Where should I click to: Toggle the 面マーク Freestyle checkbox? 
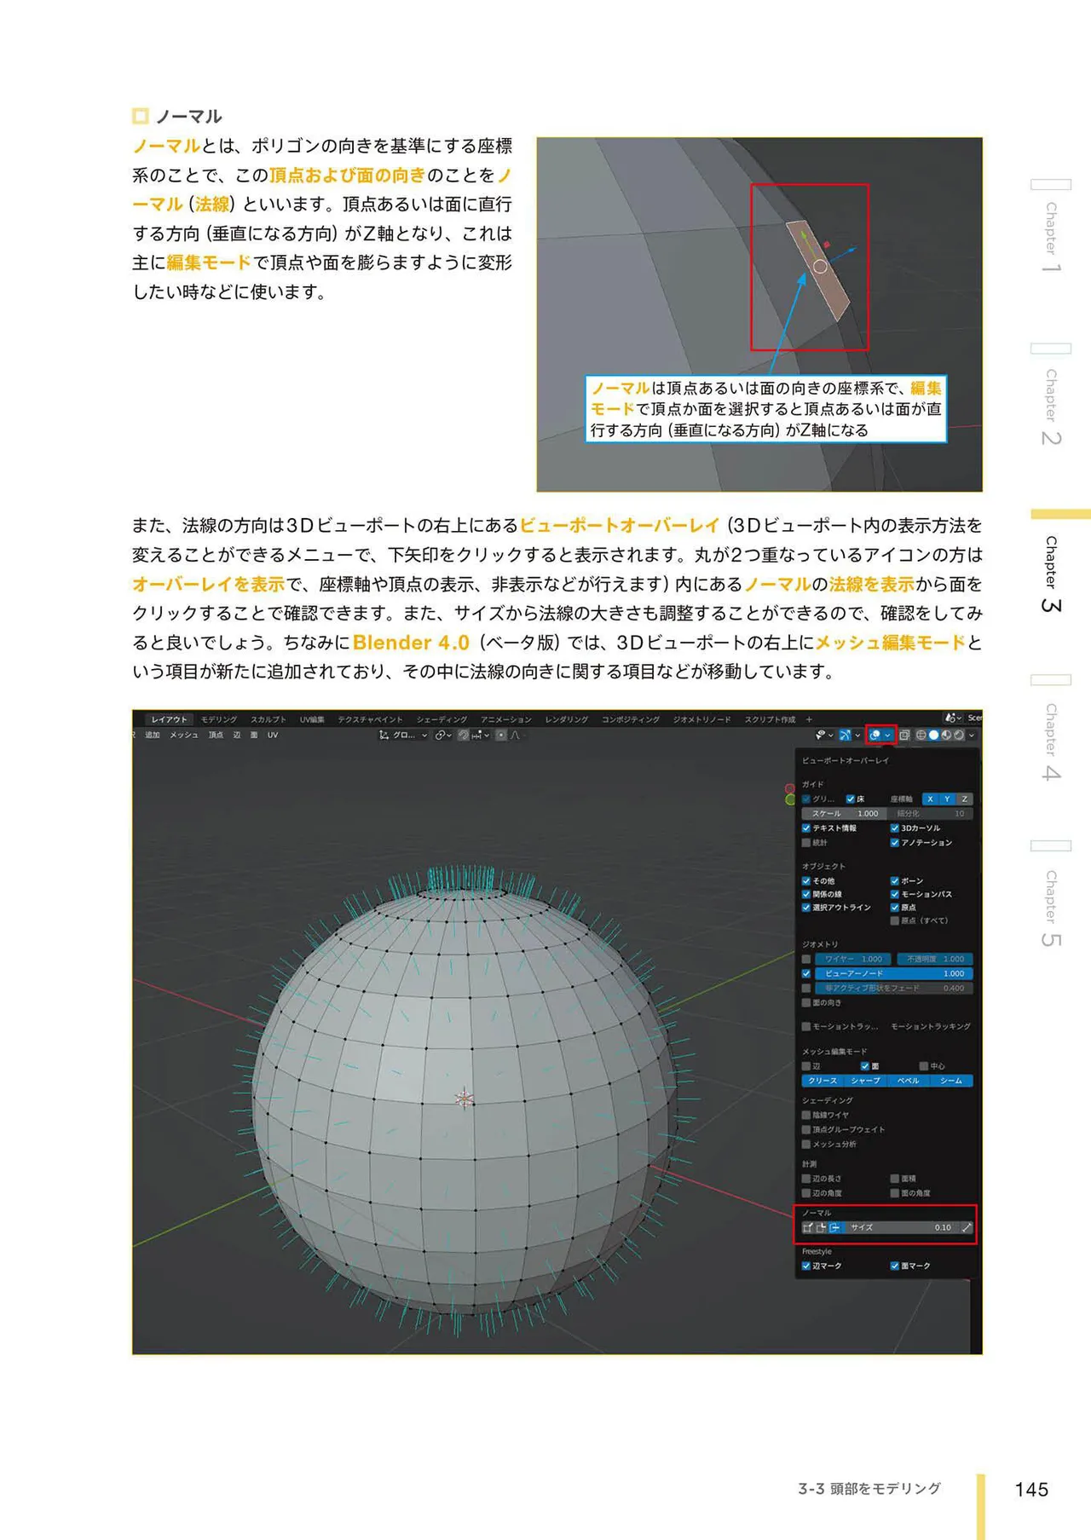[x=895, y=1266]
